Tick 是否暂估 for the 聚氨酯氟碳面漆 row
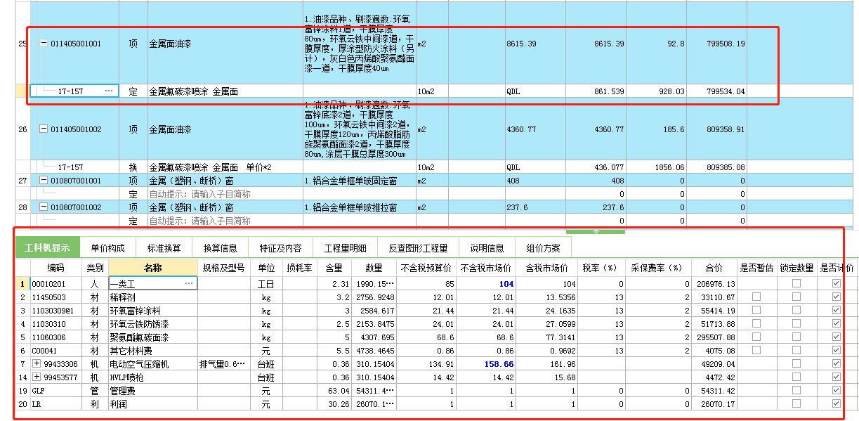The image size is (859, 421). pos(756,337)
